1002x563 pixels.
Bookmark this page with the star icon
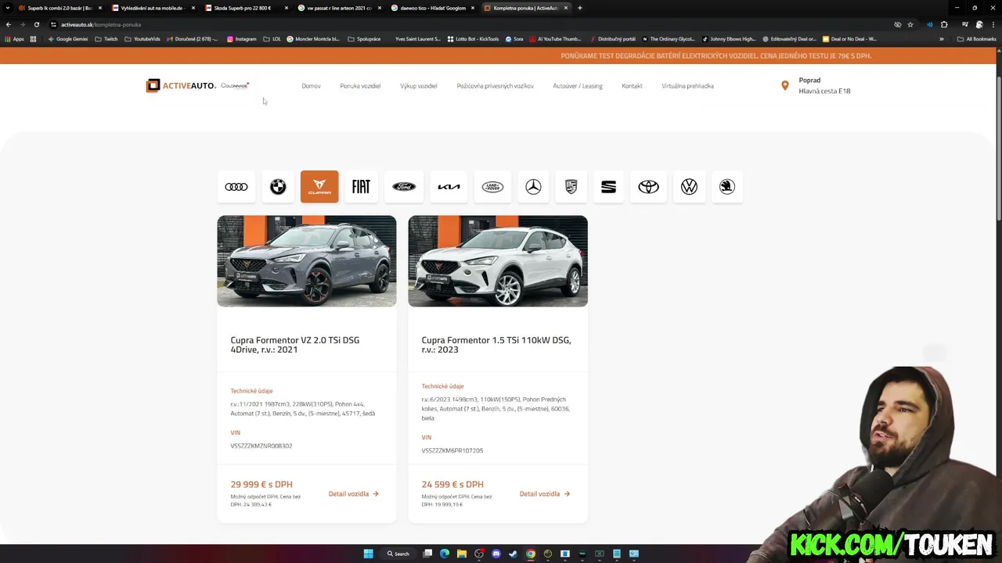coord(910,24)
